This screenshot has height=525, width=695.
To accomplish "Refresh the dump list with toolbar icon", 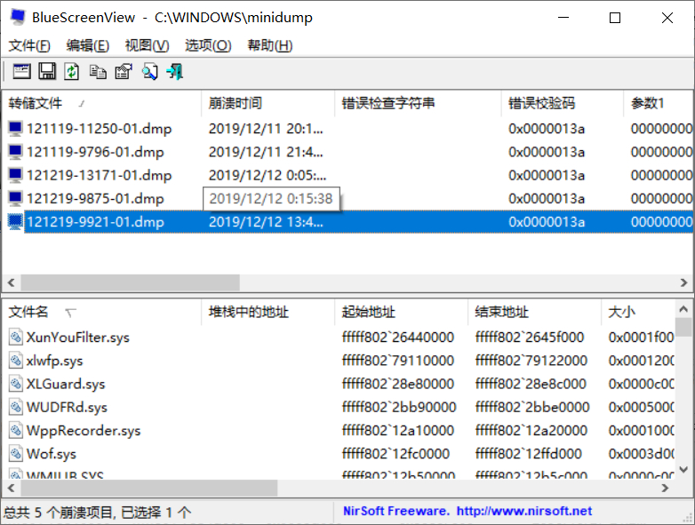I will point(72,71).
